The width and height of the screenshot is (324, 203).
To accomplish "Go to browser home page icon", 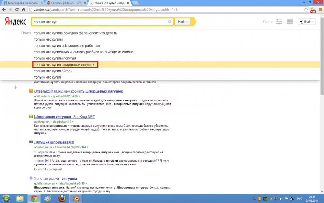I will [23, 9].
